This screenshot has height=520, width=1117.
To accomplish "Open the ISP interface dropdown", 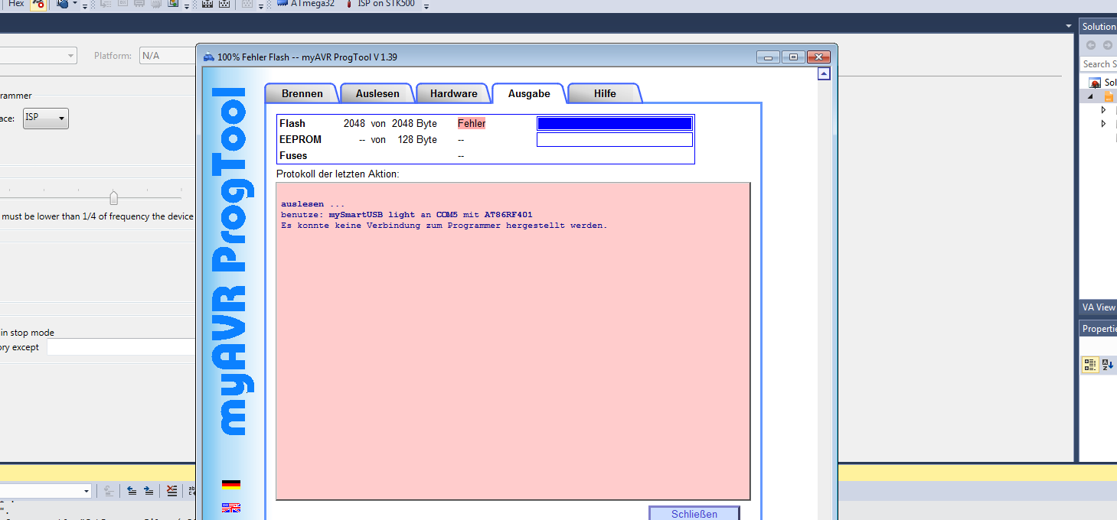I will pos(46,118).
